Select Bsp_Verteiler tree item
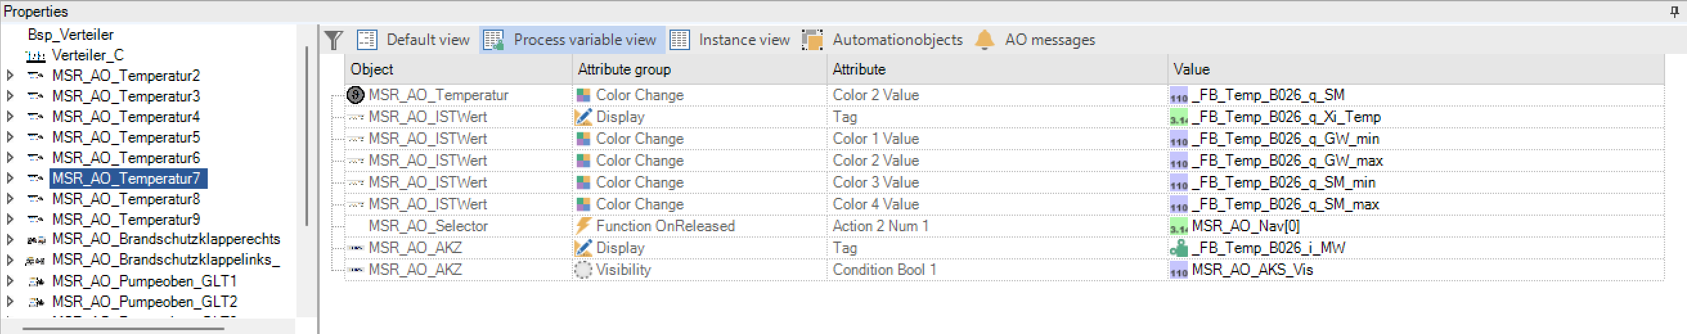The height and width of the screenshot is (334, 1687). point(71,35)
